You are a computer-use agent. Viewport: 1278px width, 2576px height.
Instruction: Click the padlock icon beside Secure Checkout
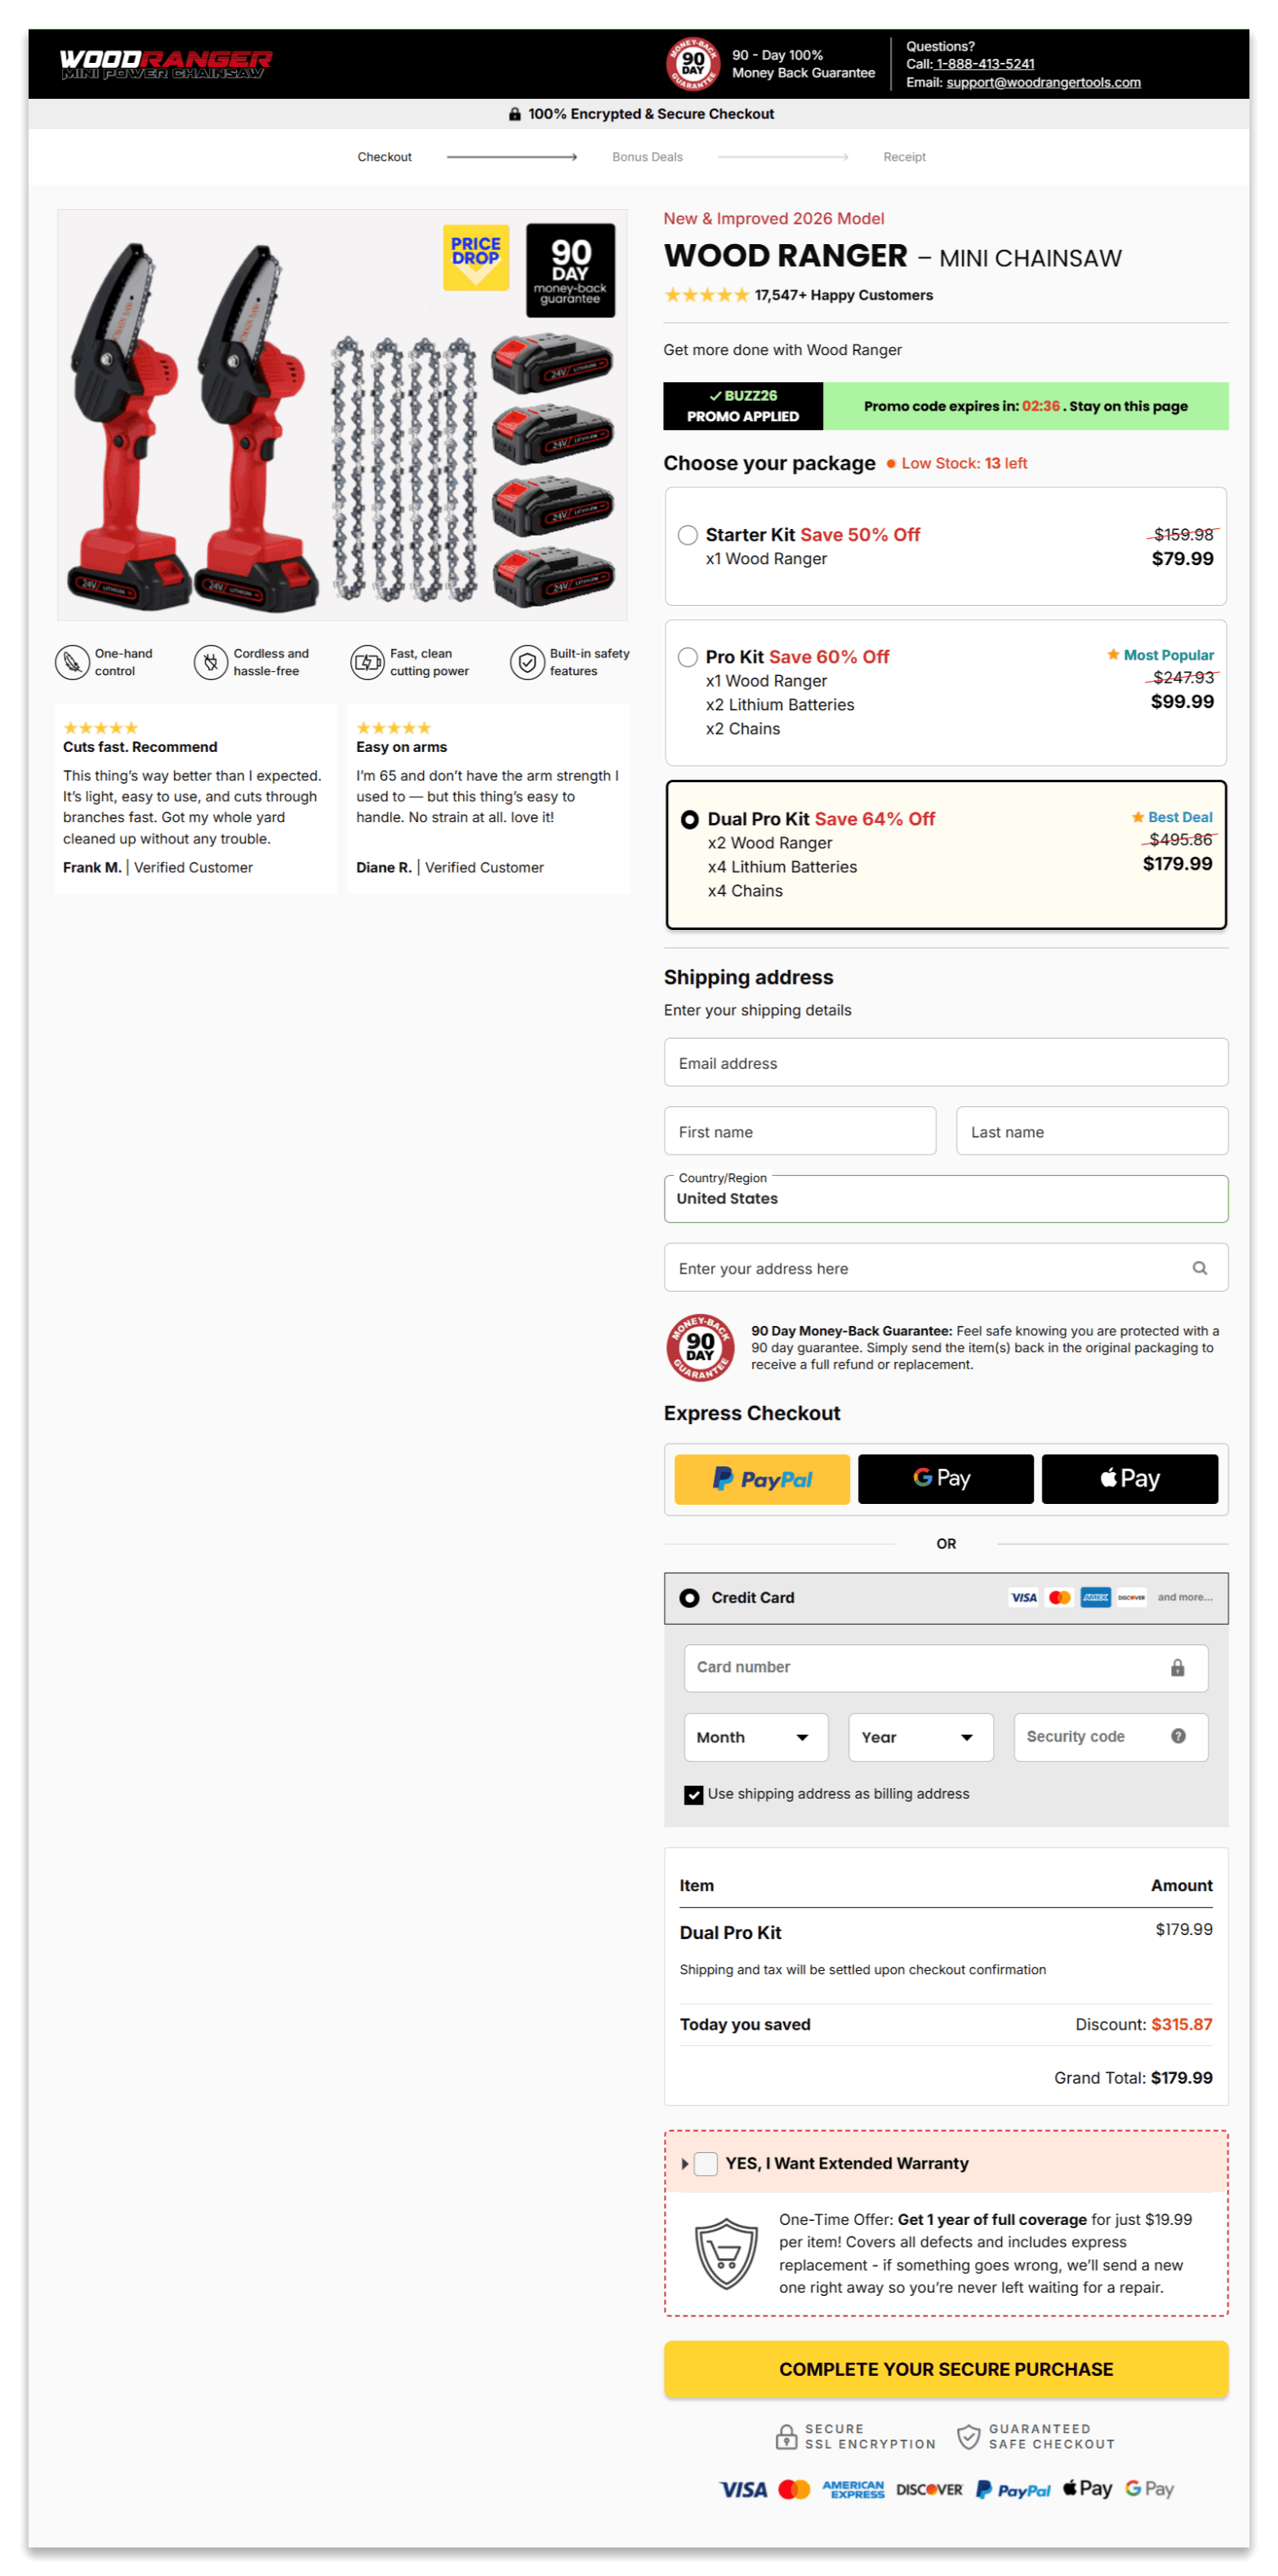[x=514, y=114]
